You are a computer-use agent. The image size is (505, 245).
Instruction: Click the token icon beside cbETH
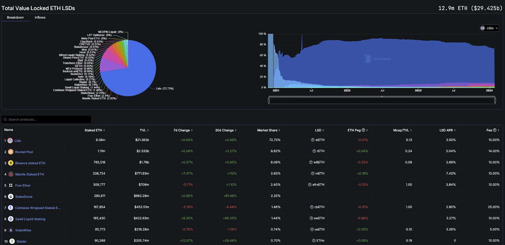(x=312, y=207)
